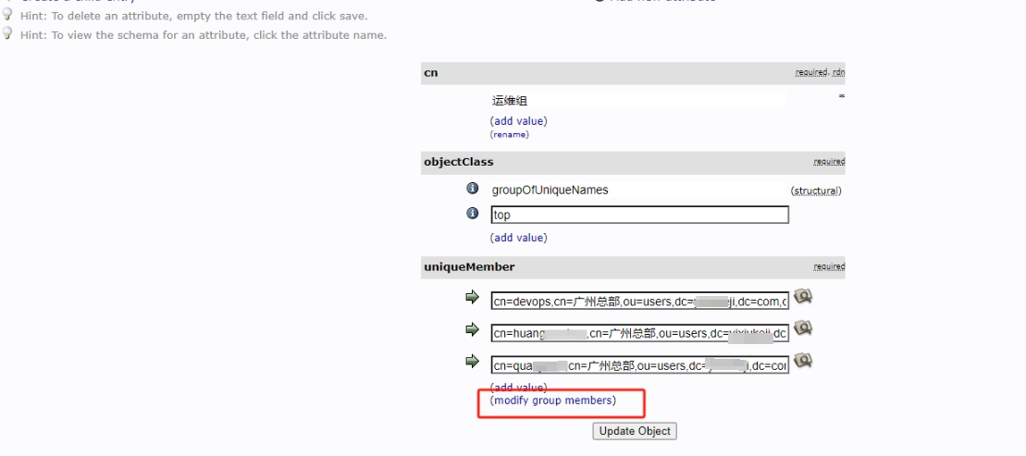Click add value under the cn attribute
The height and width of the screenshot is (456, 1026).
click(x=518, y=121)
